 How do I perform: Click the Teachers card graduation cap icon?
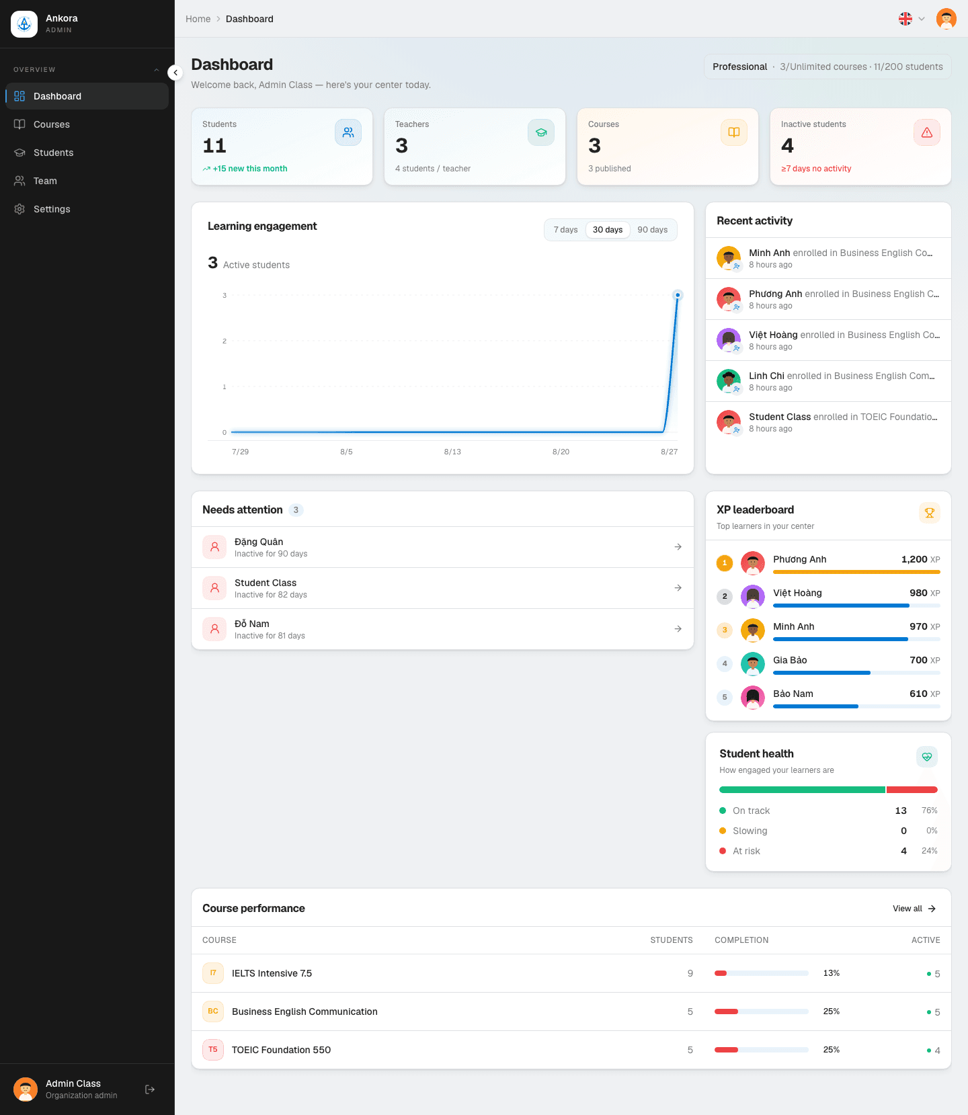541,132
